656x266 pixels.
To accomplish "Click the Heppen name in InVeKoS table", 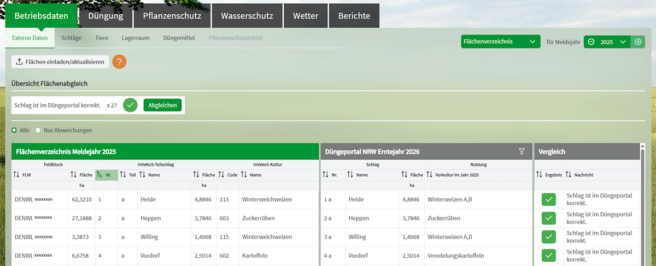I will pyautogui.click(x=151, y=218).
